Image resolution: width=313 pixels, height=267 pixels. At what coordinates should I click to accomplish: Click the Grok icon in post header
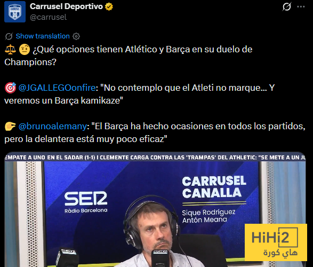(287, 6)
